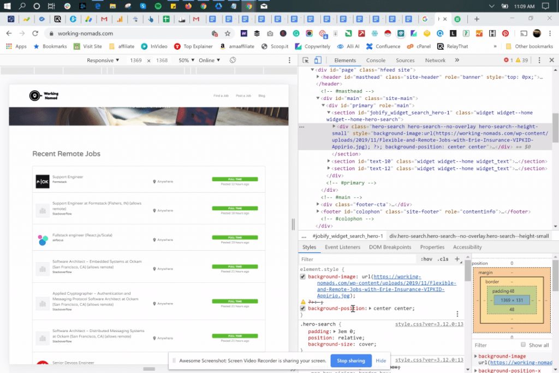Open the Responsive device dropdown
Screen dimensions: 559x373
click(x=103, y=60)
